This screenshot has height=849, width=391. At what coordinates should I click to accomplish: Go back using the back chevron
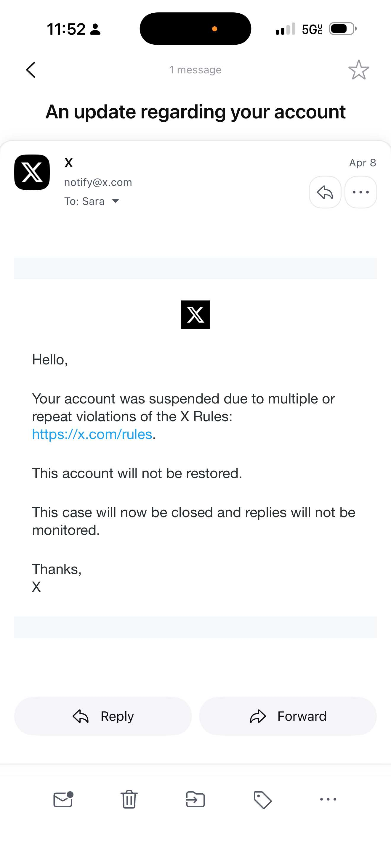point(31,70)
